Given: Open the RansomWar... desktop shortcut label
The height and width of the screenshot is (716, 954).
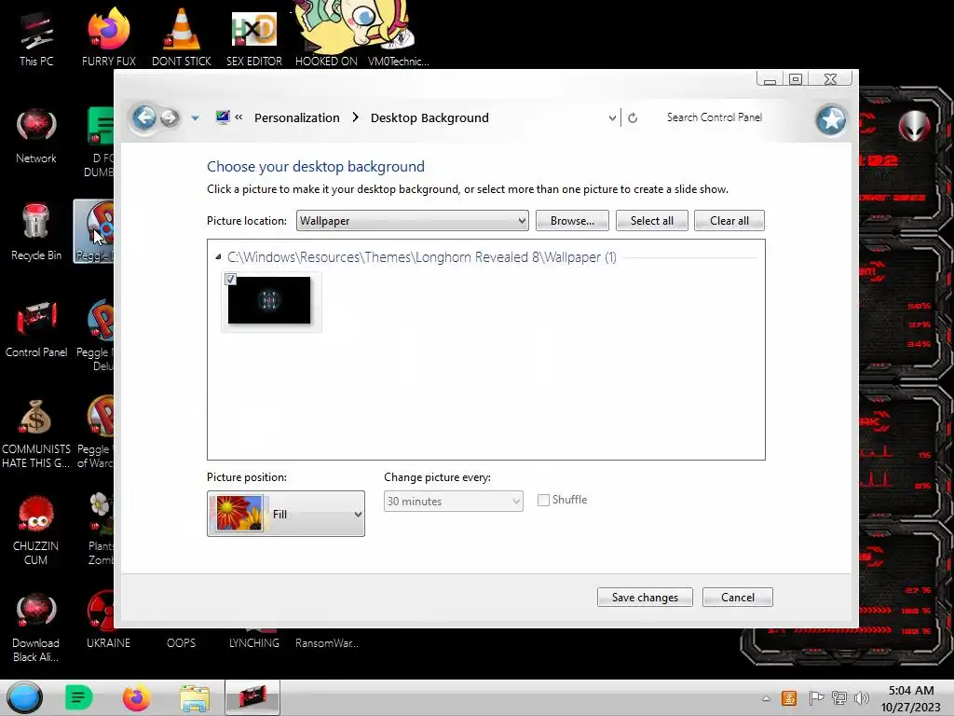Looking at the screenshot, I should (x=327, y=643).
